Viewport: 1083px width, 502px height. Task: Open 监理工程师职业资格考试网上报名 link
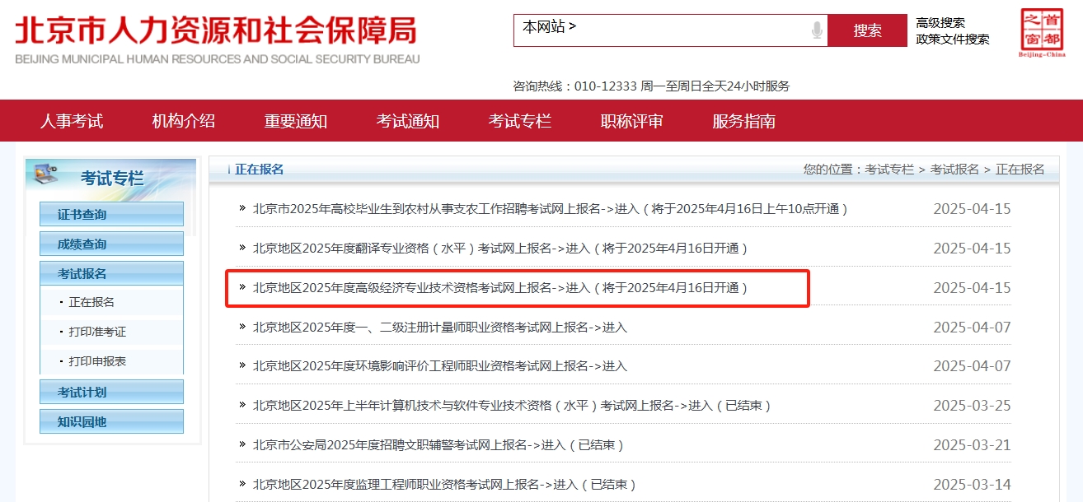[x=444, y=485]
